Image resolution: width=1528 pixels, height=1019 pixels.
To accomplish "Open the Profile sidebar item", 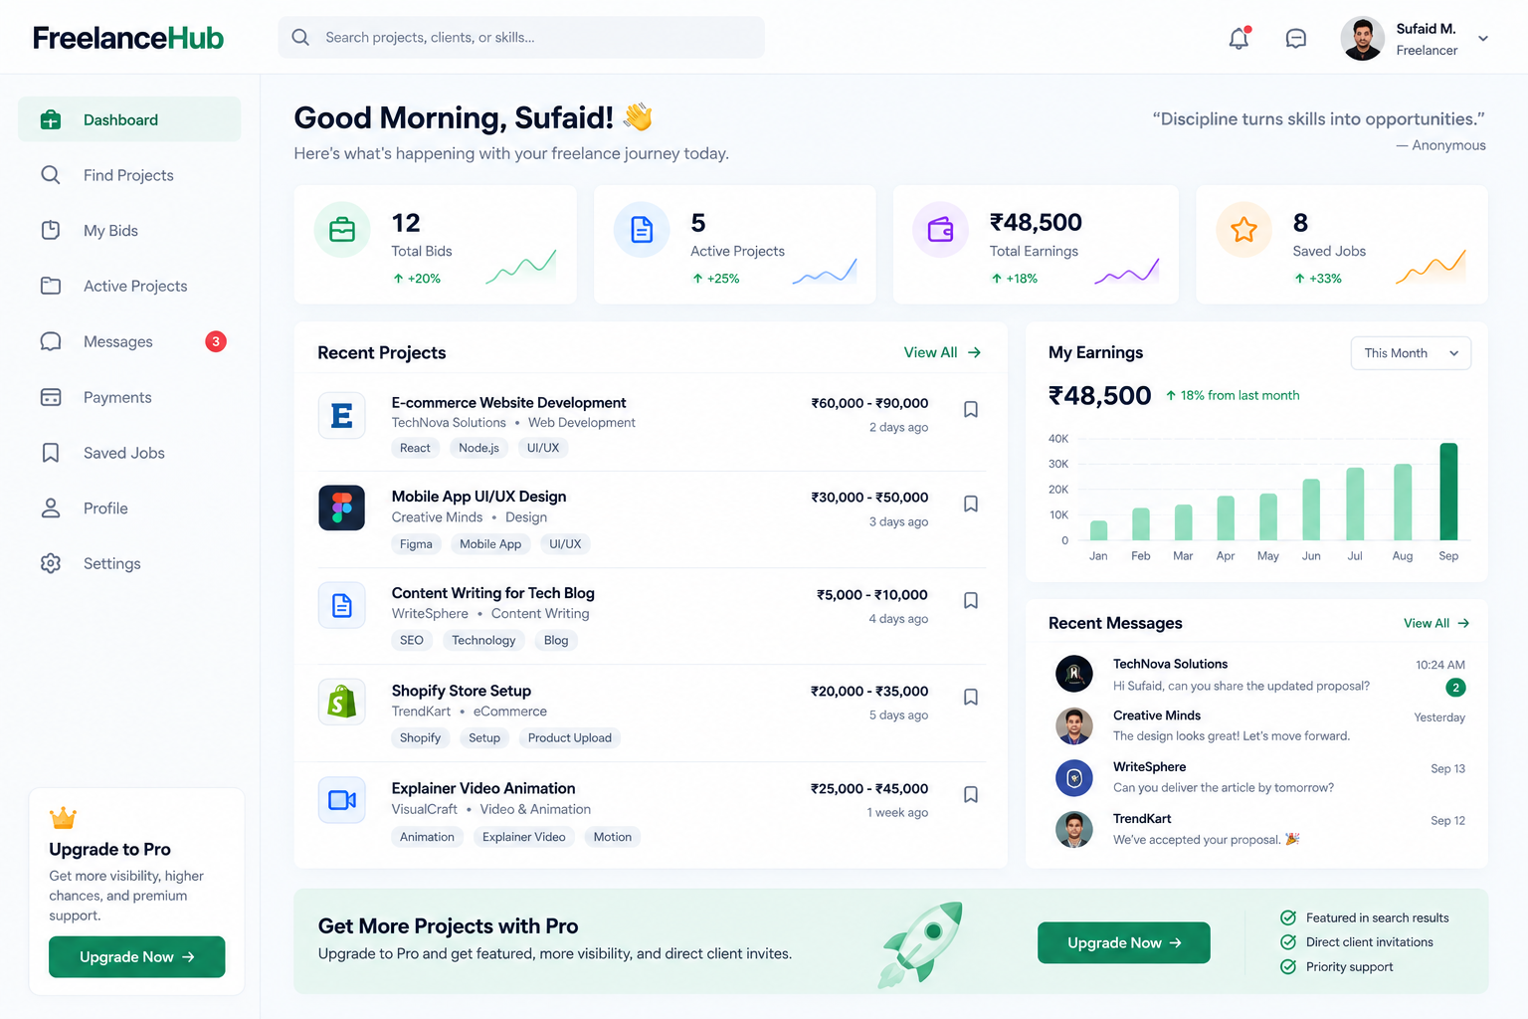I will click(x=129, y=509).
